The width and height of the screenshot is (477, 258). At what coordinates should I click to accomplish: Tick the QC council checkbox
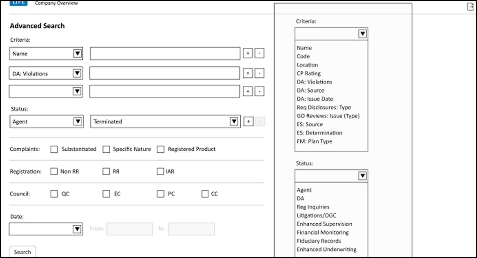(x=54, y=194)
